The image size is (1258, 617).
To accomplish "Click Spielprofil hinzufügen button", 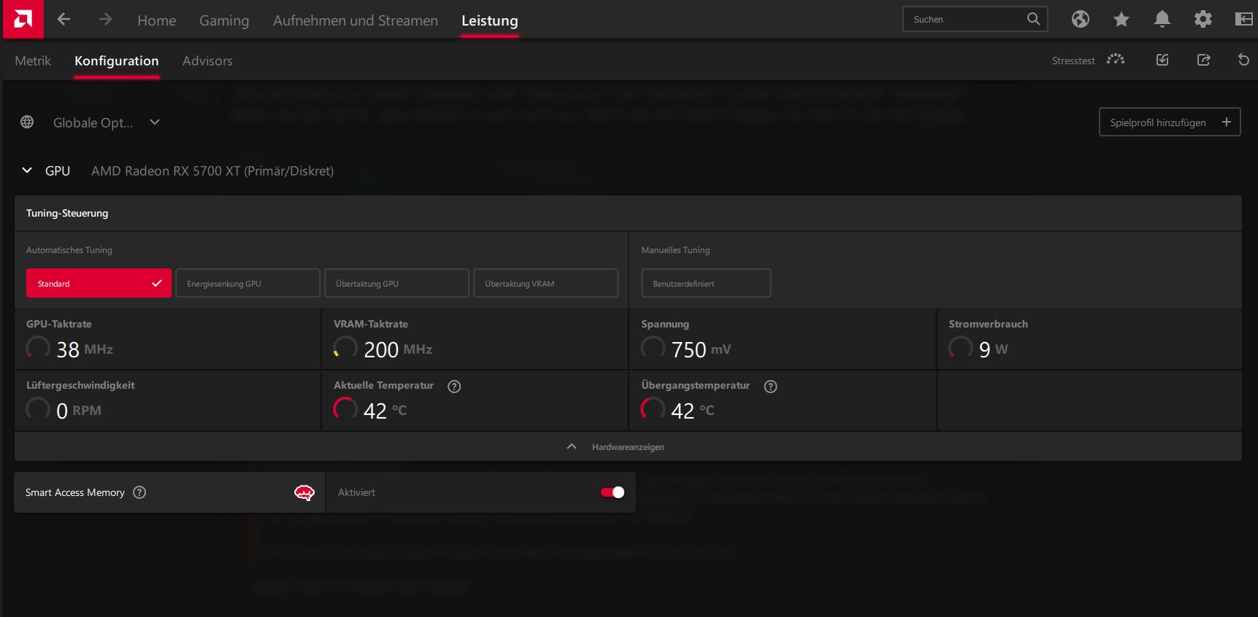I will click(1170, 122).
